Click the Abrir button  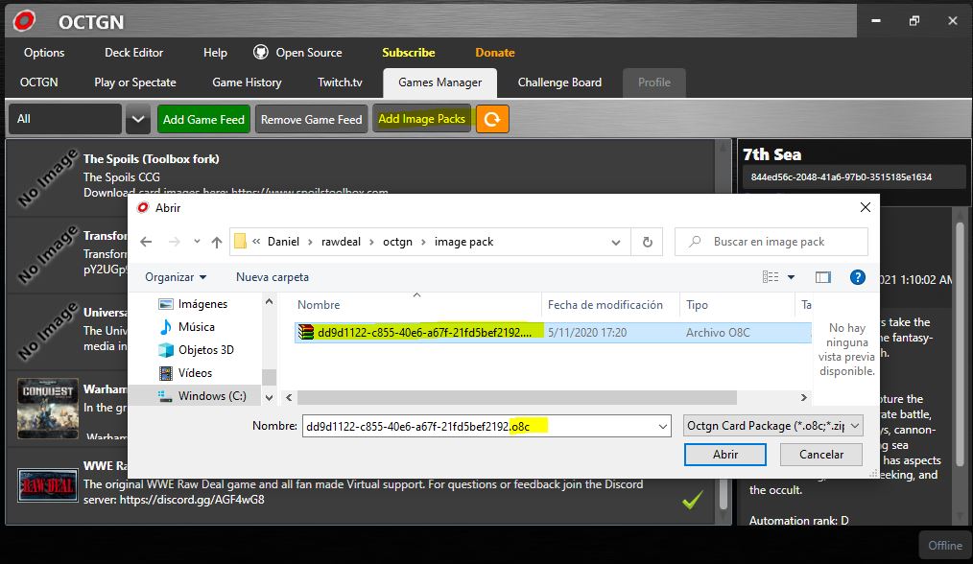click(724, 455)
